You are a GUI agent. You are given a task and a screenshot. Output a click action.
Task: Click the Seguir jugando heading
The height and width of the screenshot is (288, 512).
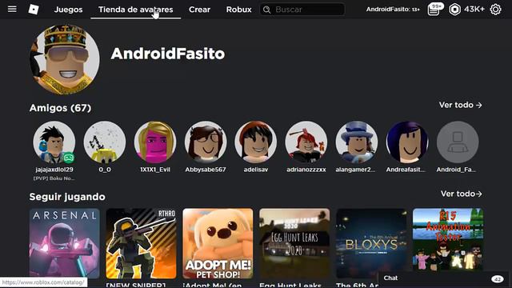click(x=67, y=197)
